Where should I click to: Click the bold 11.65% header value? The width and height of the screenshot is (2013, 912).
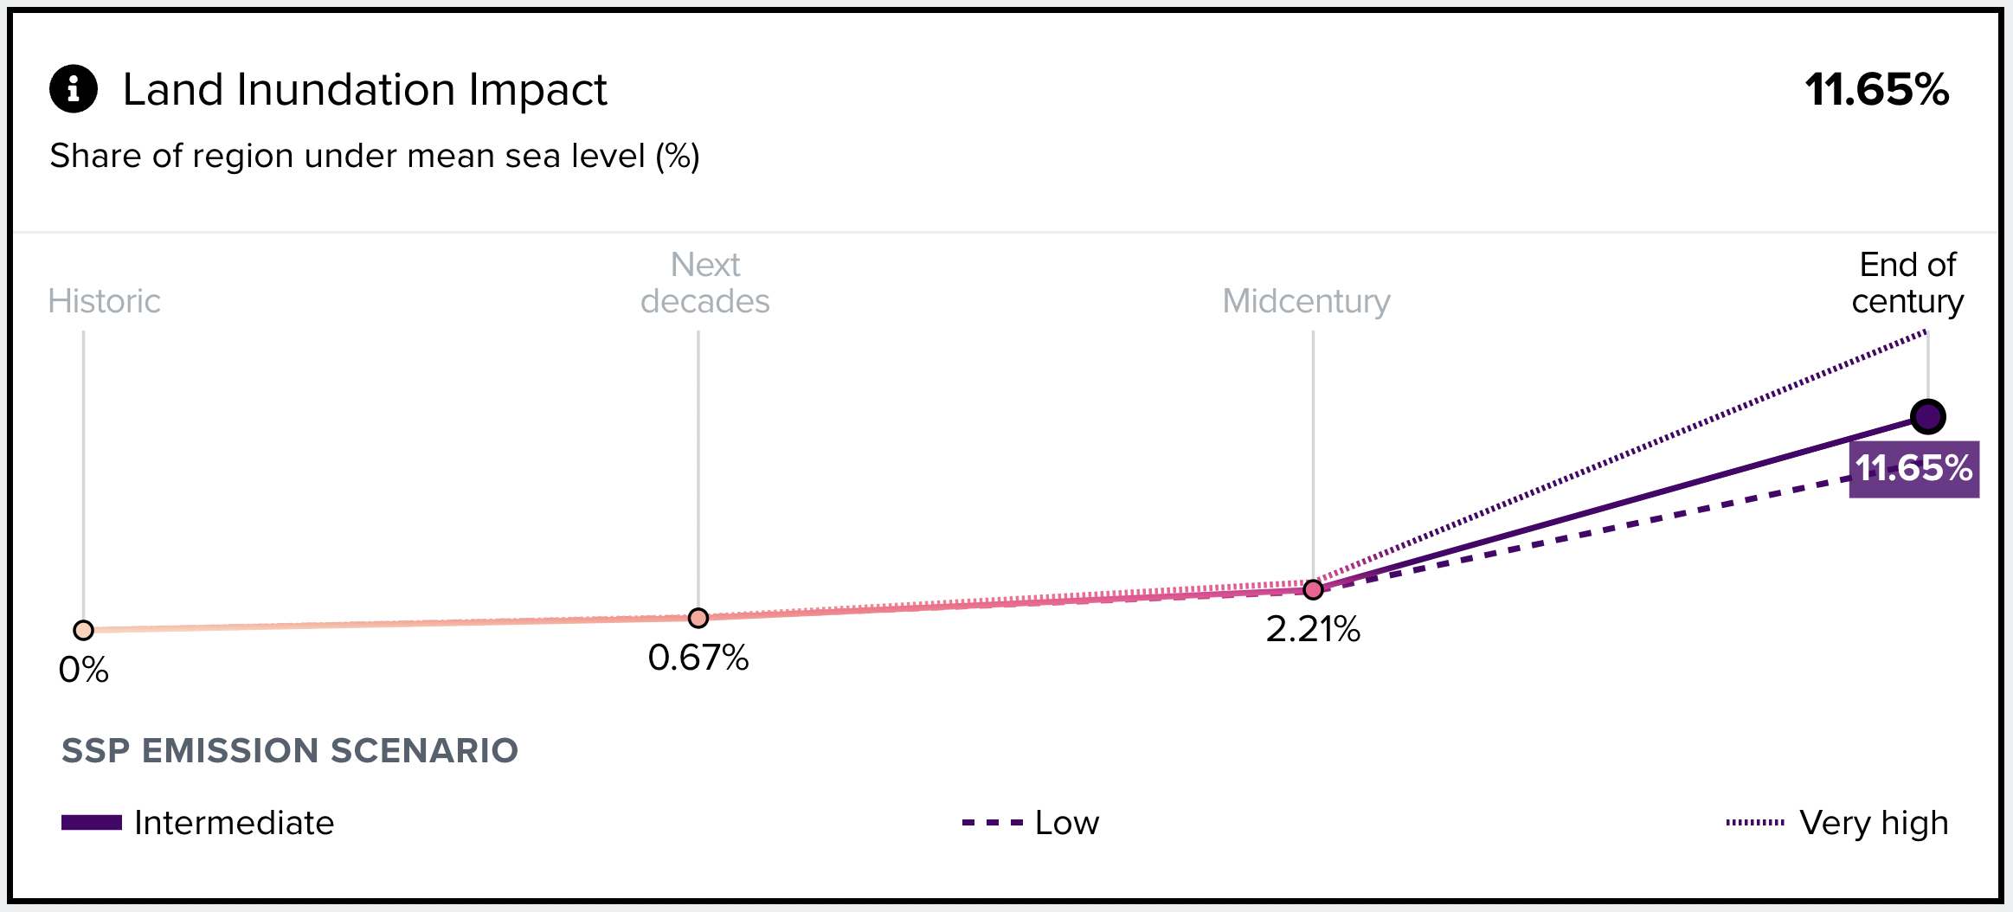point(1876,90)
